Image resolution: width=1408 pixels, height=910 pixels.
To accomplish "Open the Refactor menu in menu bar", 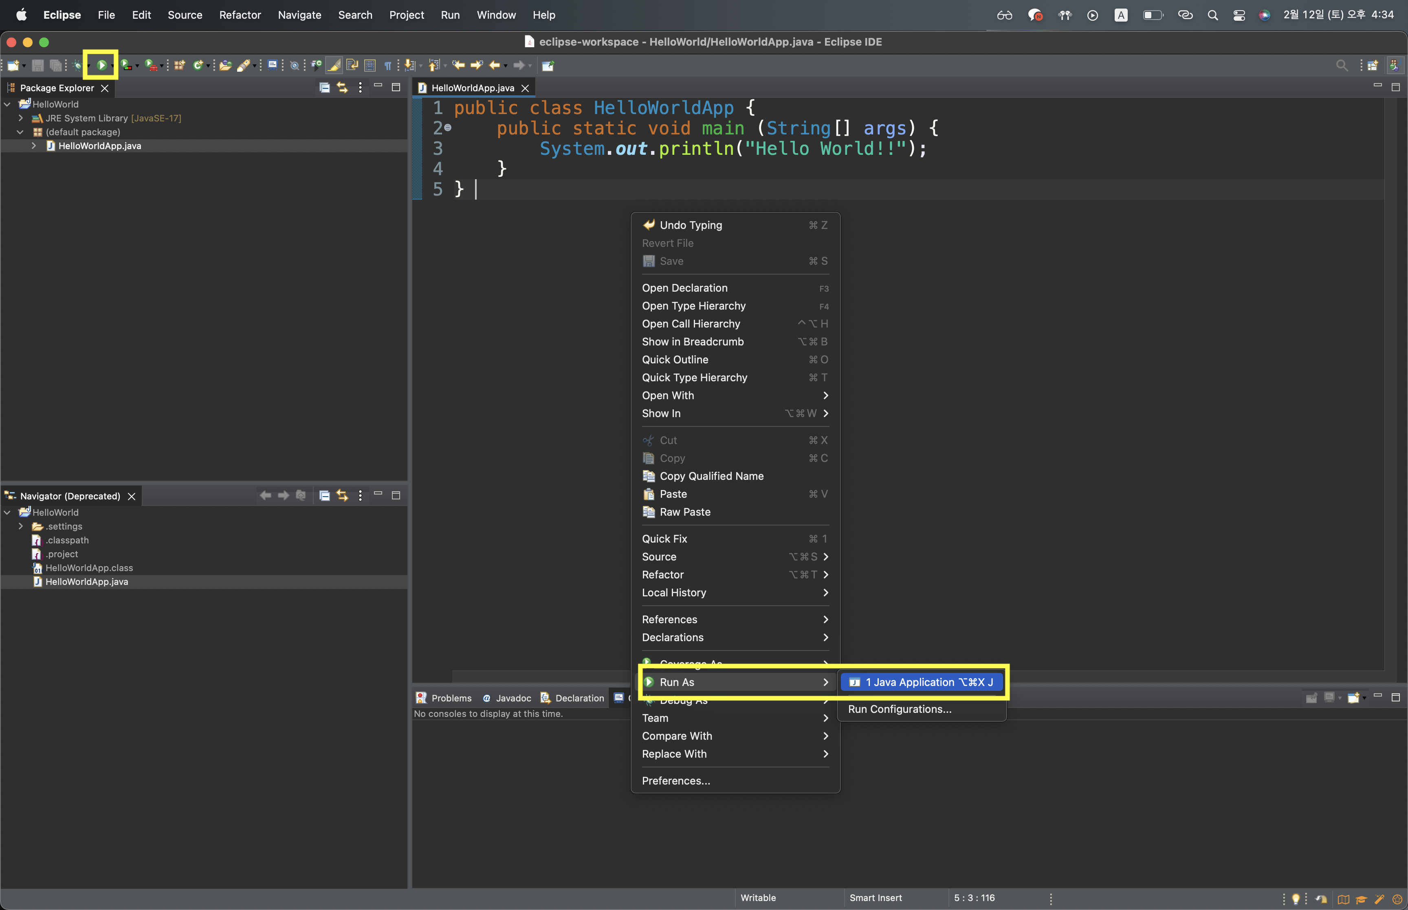I will [x=240, y=15].
